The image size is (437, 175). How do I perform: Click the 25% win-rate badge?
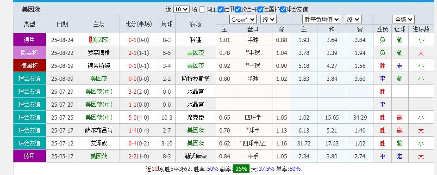tap(241, 169)
